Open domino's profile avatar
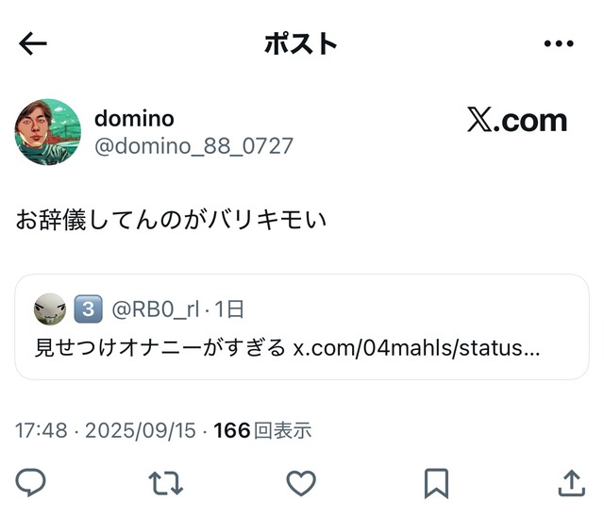This screenshot has height=517, width=604. [48, 132]
